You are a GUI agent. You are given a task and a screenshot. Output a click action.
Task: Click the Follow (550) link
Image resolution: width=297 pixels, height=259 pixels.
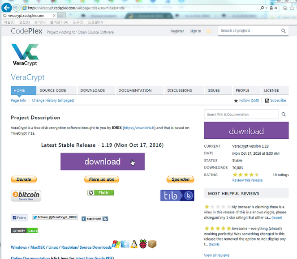pos(249,100)
